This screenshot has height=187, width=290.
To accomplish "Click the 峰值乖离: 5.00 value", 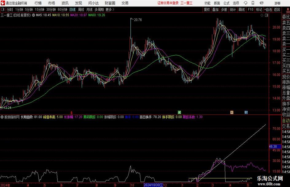I will click(x=53, y=117).
